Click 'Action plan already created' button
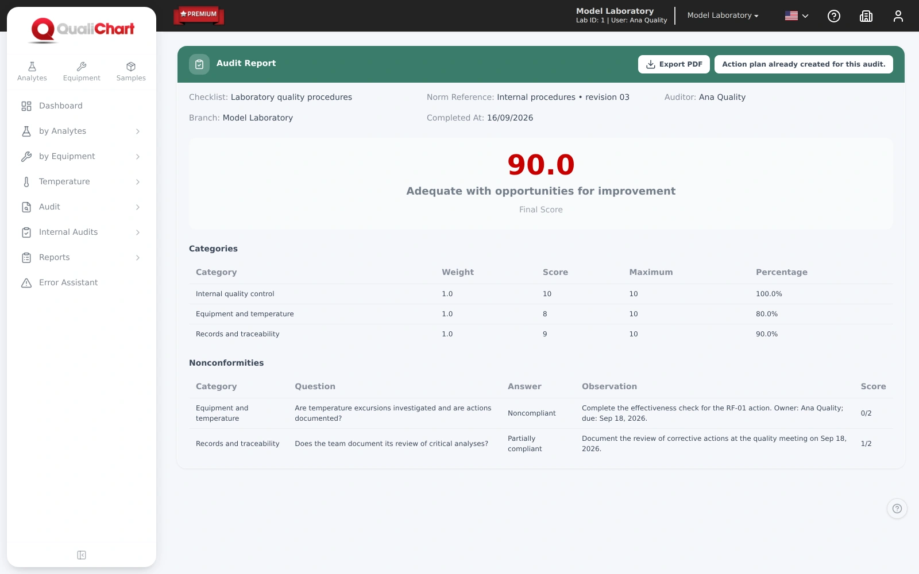Image resolution: width=919 pixels, height=574 pixels. click(804, 64)
